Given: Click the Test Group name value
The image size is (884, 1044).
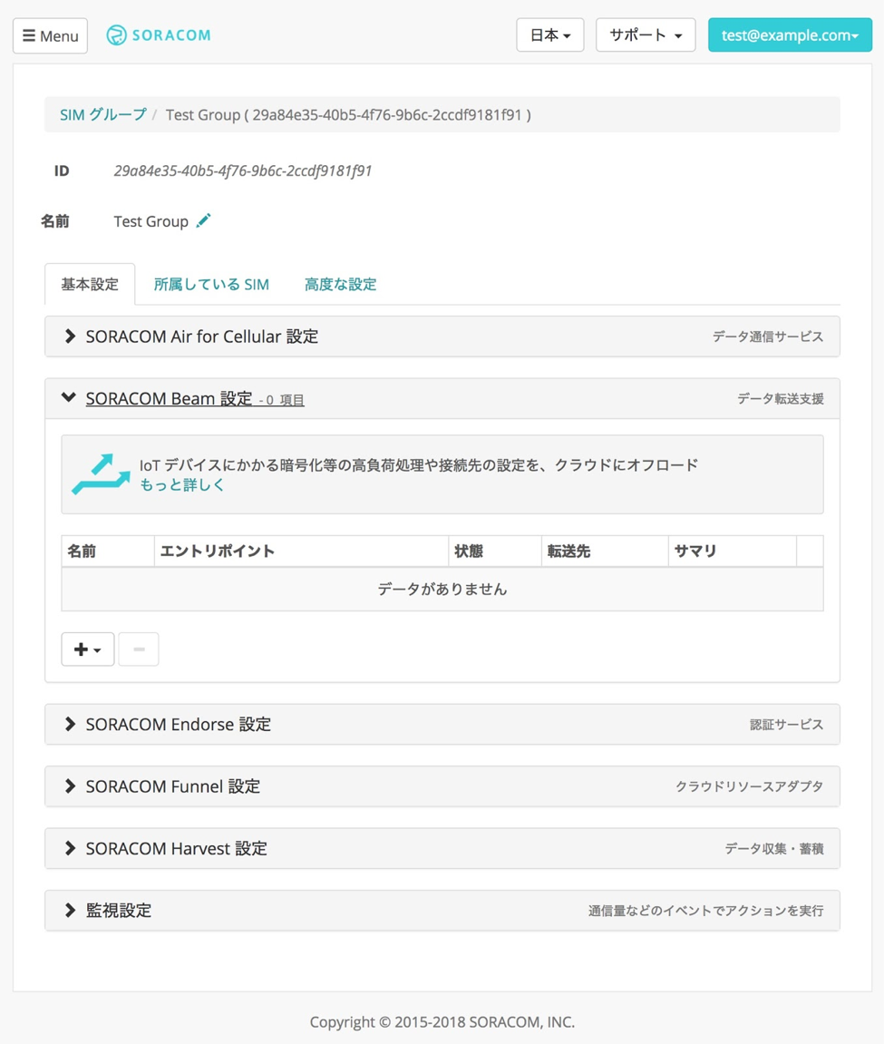Looking at the screenshot, I should [x=151, y=221].
